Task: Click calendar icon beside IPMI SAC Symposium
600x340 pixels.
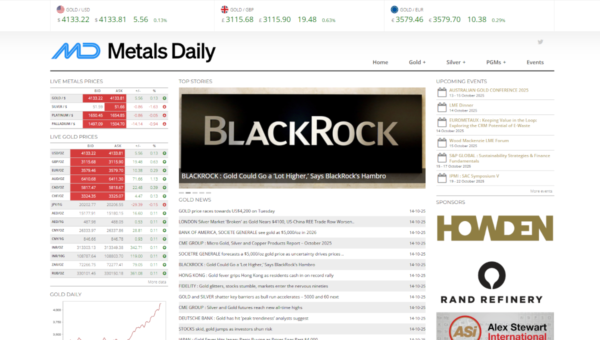Action: point(441,178)
